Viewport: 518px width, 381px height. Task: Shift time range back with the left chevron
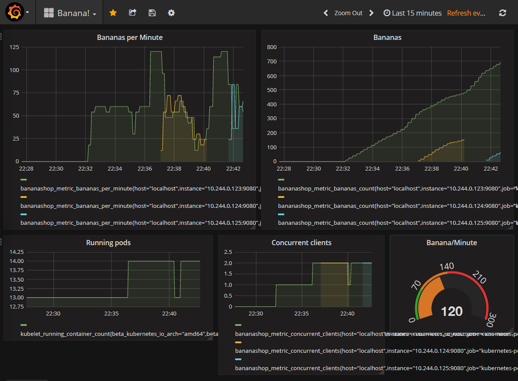[326, 13]
